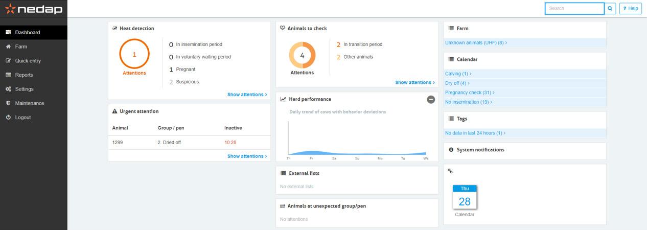The height and width of the screenshot is (230, 647).
Task: Collapse Herd performance with the minus icon
Action: pyautogui.click(x=431, y=99)
